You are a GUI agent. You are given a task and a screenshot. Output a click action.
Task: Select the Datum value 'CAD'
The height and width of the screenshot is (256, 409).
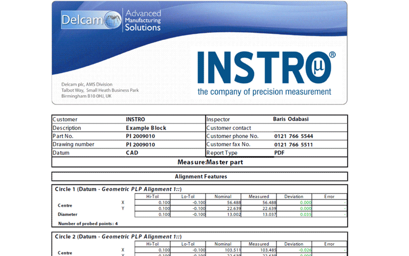(132, 153)
